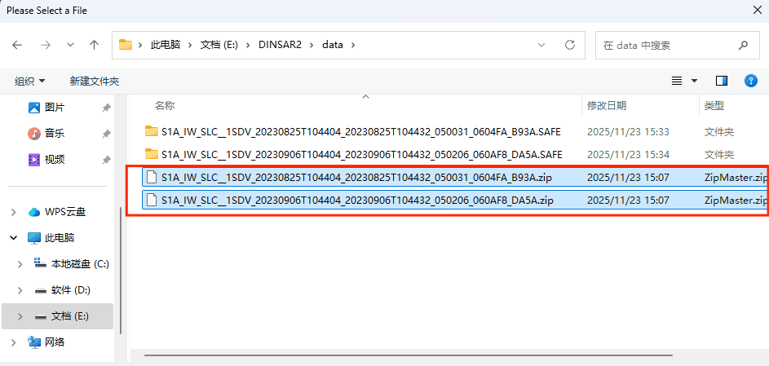Expand chevron between DINSAR2 and data
769x366 pixels.
[312, 45]
